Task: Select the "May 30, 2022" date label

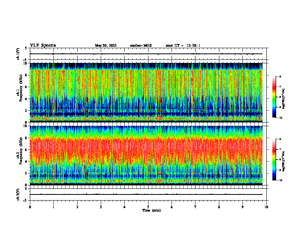Action: click(106, 45)
